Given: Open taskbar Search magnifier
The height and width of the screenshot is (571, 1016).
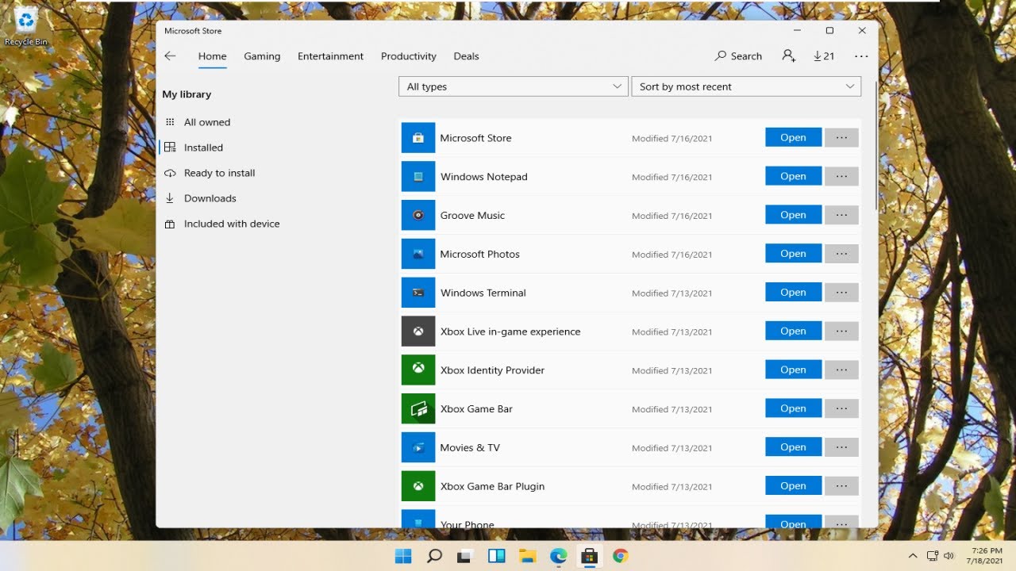Looking at the screenshot, I should tap(434, 556).
